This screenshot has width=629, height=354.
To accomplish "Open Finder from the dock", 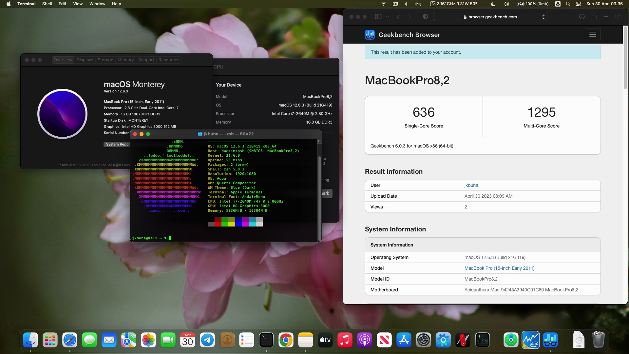I will (30, 340).
